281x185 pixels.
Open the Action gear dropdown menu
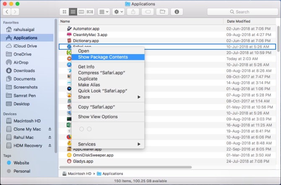[118, 12]
